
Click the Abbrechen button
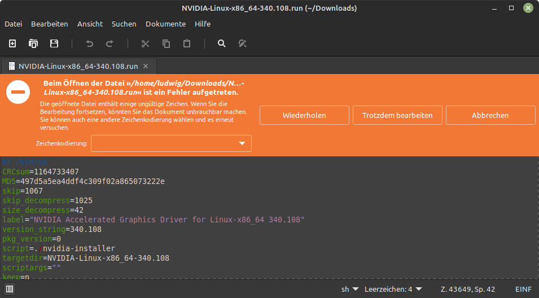point(490,115)
